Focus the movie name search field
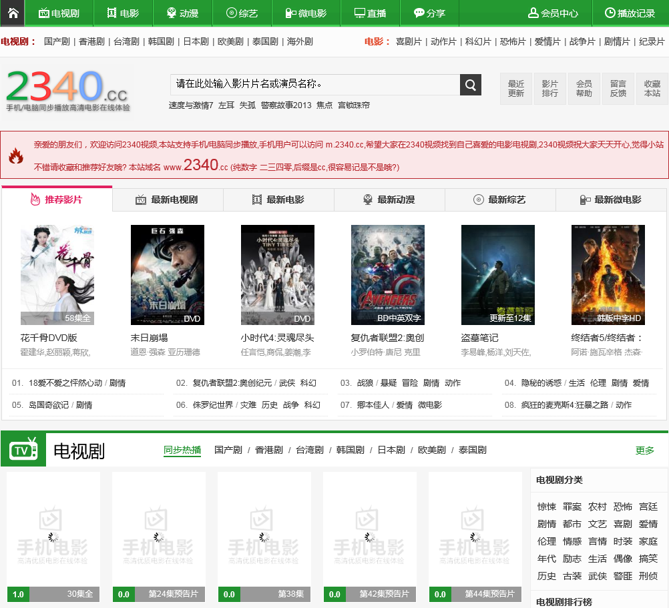Image resolution: width=669 pixels, height=608 pixels. pos(315,85)
